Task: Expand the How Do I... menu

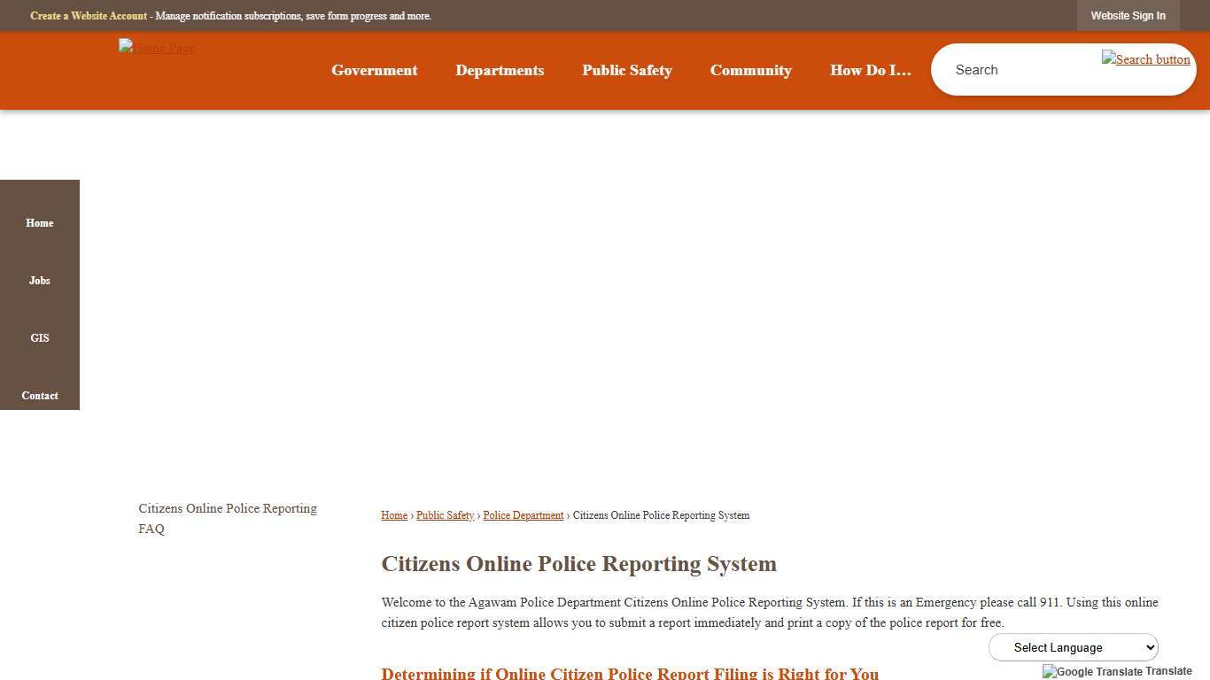Action: coord(870,70)
